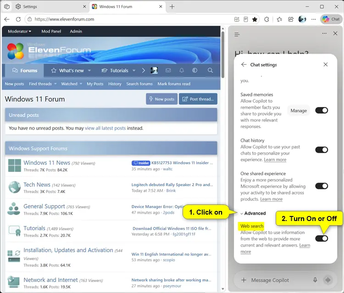Open forum inbox envelope icon
Viewport: 344px width, 293px height.
click(x=168, y=71)
